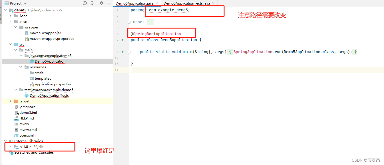Click the maven-wrapper.jar archive icon
Image resolution: width=384 pixels, height=165 pixels.
pos(27,33)
